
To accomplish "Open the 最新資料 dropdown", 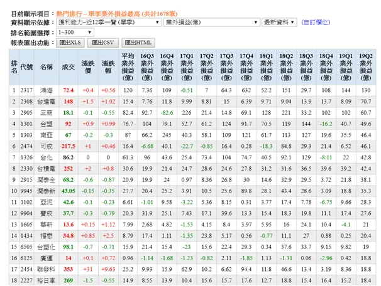I will click(x=279, y=23).
